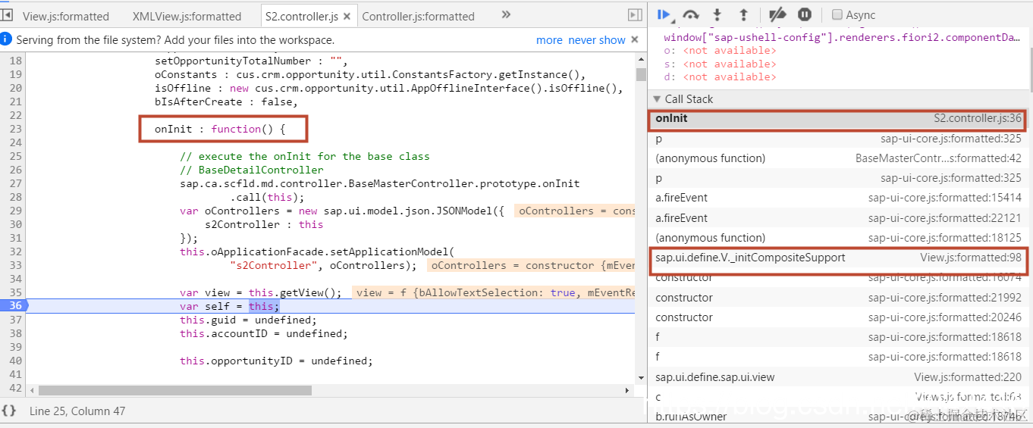
Task: Select constructor frame at line 20246
Action: 838,317
